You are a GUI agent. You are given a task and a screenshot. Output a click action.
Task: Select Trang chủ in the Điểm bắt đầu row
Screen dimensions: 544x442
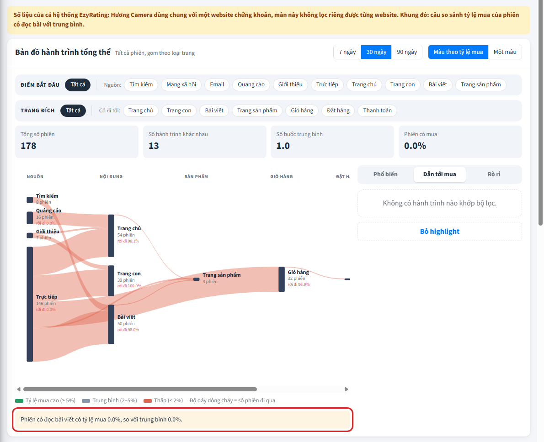click(x=364, y=84)
